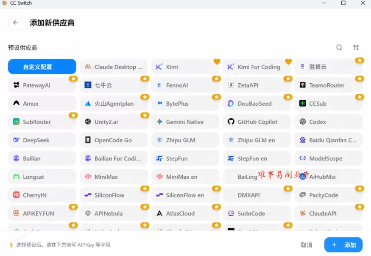Click the 取消 cancel button
The image size is (371, 256).
(x=307, y=245)
